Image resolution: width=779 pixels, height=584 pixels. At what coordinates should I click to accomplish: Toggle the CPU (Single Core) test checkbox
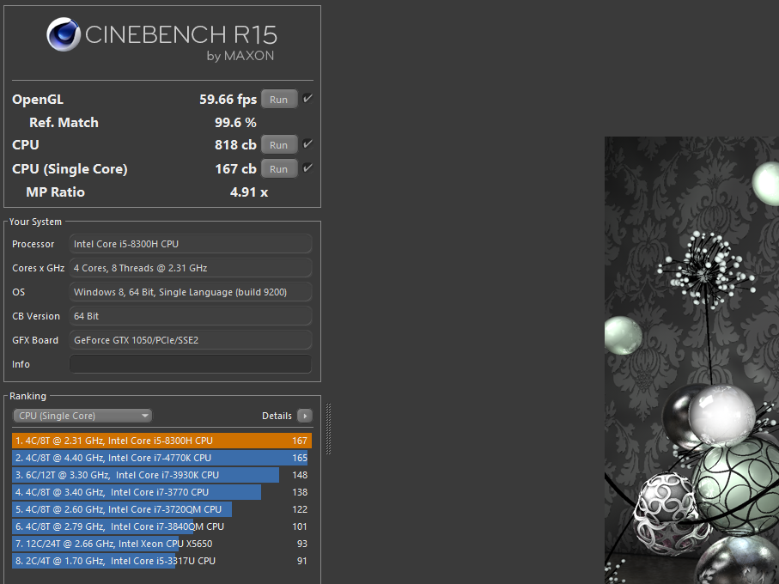[307, 167]
